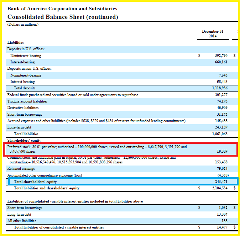This screenshot has height=236, width=240.
Task: Click the 'All other liabilities' label
Action: click(x=22, y=221)
